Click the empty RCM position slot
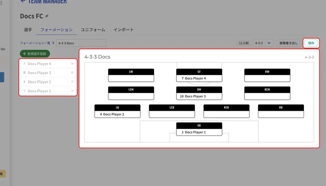 267,93
